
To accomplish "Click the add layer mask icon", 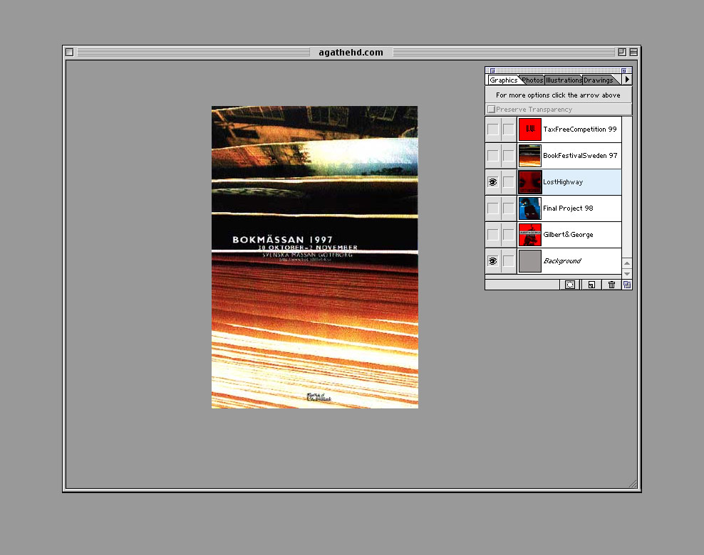I will [570, 285].
